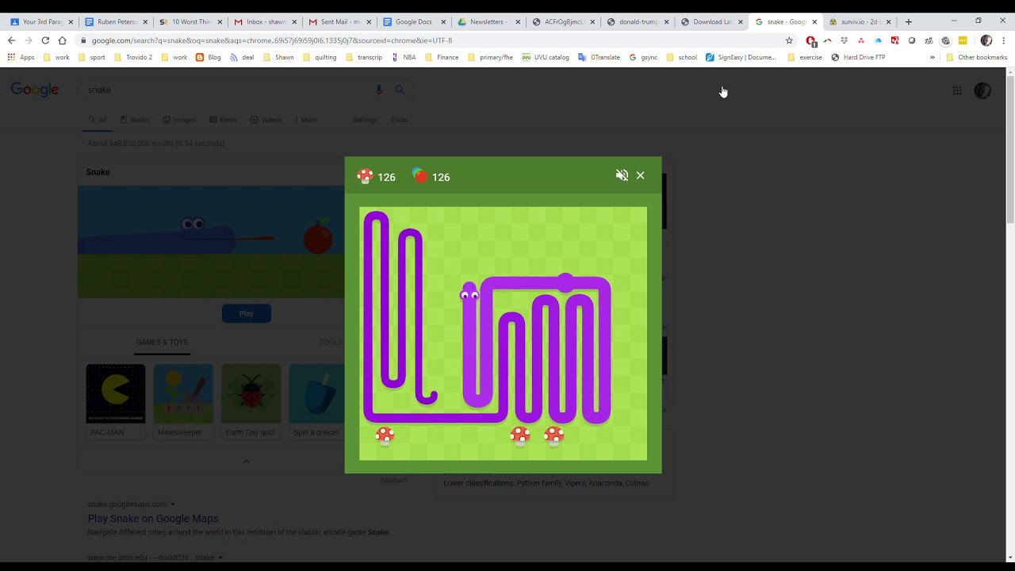Viewport: 1015px width, 571px height.
Task: Open the browser home page
Action: [62, 40]
